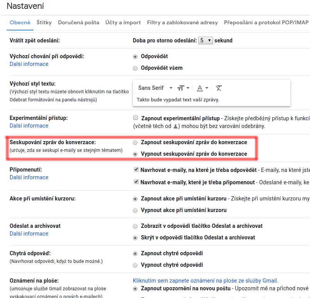Viewport: 310px width, 298px height.
Task: Open the Doručená pošta tab
Action: coord(79,23)
